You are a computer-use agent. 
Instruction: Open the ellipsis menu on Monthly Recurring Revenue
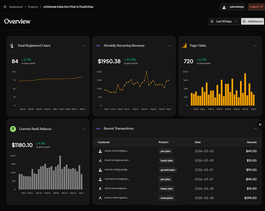pyautogui.click(x=170, y=45)
